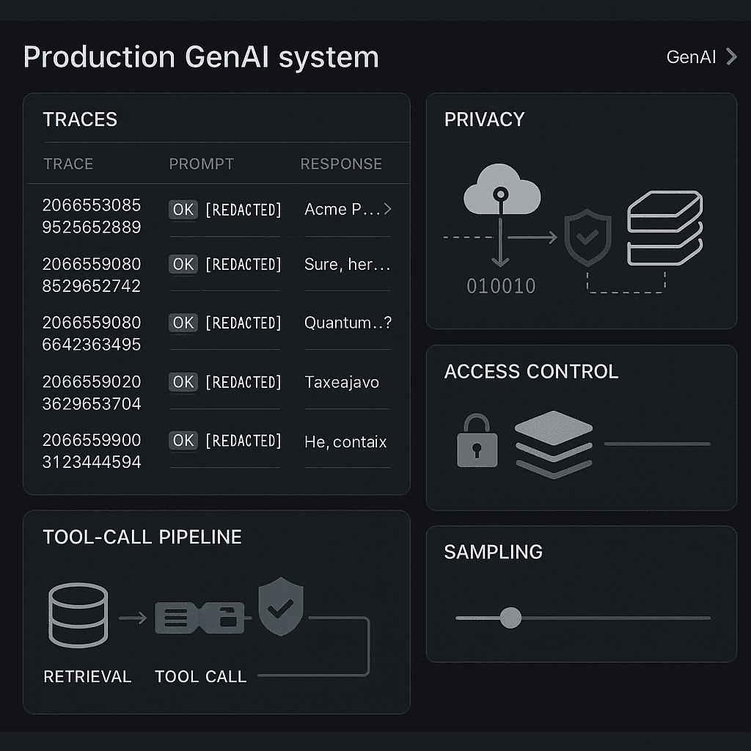The width and height of the screenshot is (751, 751).
Task: Click the SAMPLING panel title
Action: pyautogui.click(x=494, y=552)
